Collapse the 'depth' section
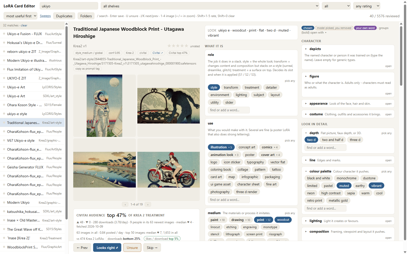Viewport: 407px width, 254px height. [x=348, y=133]
